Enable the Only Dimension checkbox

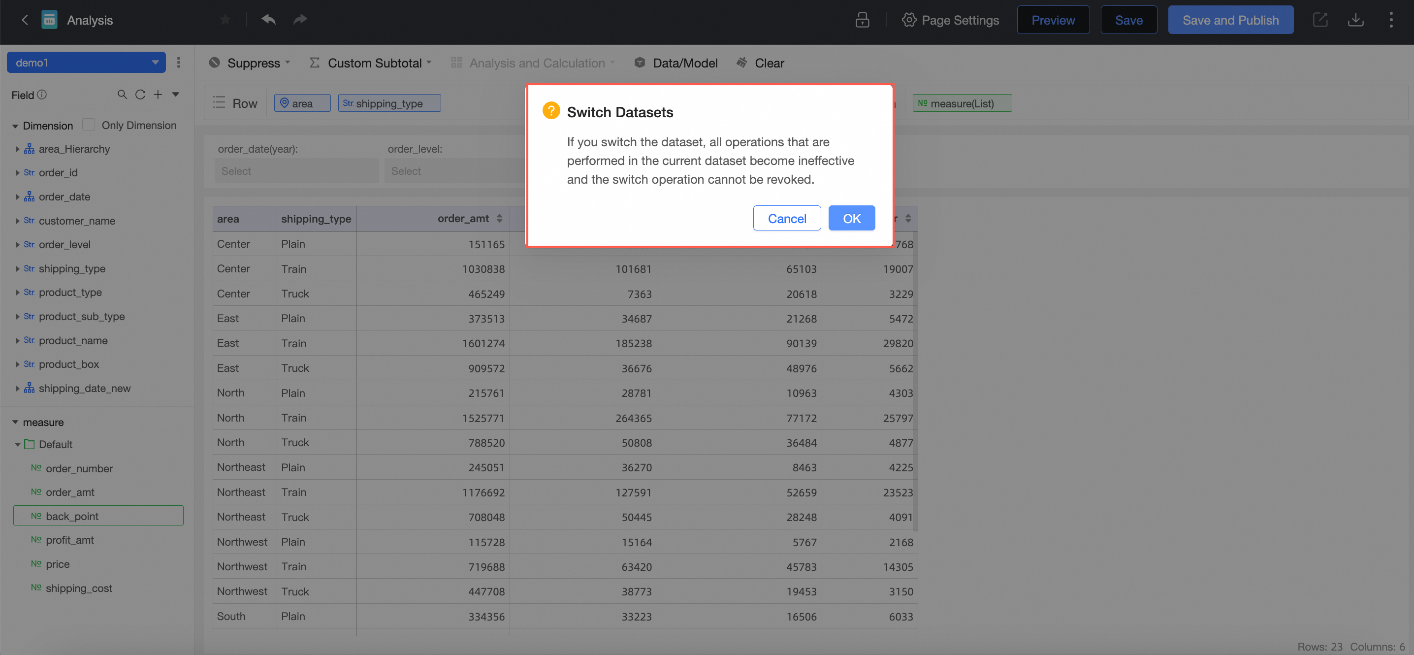tap(89, 125)
